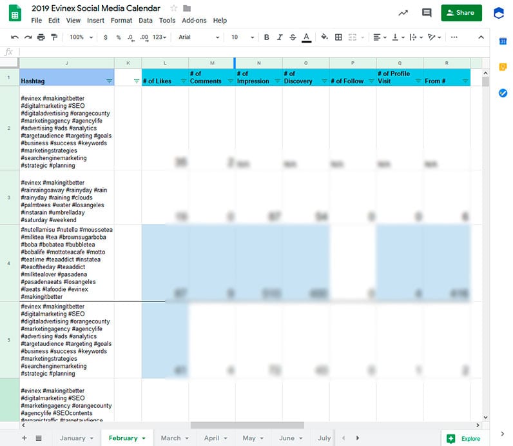513x446 pixels.
Task: Open the View menu
Action: [x=73, y=20]
